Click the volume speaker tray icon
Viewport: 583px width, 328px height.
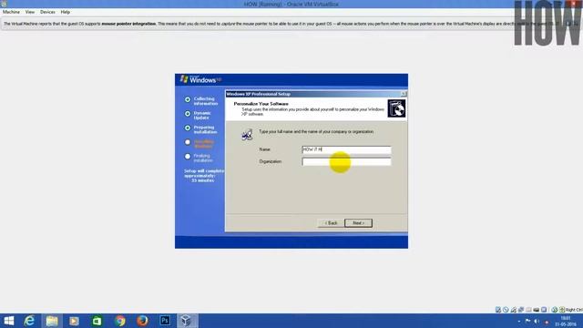pyautogui.click(x=537, y=322)
